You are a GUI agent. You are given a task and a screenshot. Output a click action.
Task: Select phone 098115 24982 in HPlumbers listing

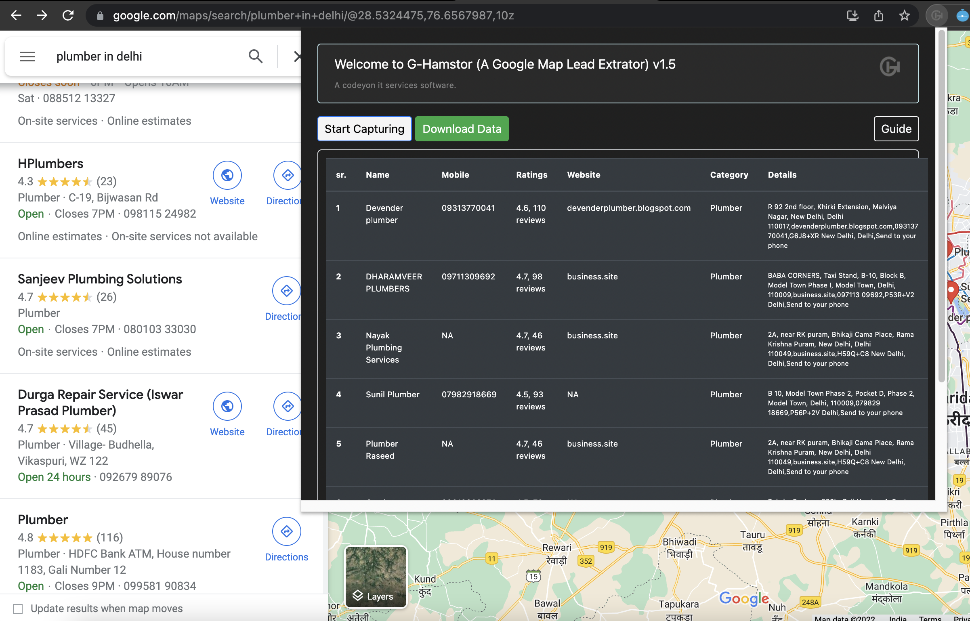pos(160,214)
